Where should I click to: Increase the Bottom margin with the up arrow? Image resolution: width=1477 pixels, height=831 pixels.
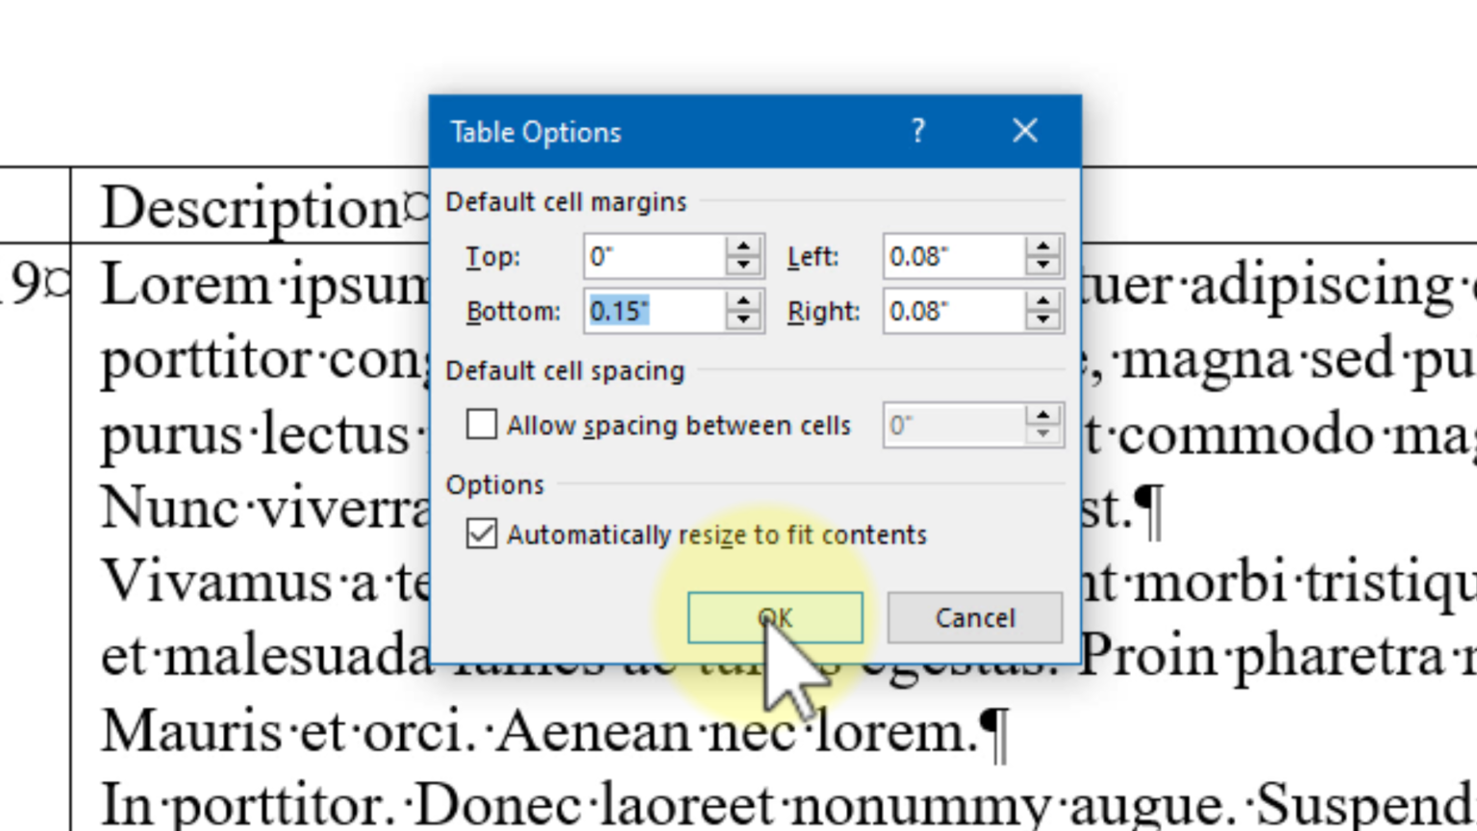[x=743, y=302]
